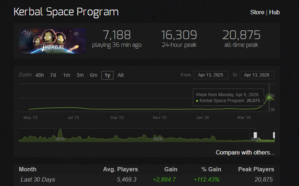Image resolution: width=299 pixels, height=186 pixels.
Task: Select the 1y zoom option
Action: 107,75
